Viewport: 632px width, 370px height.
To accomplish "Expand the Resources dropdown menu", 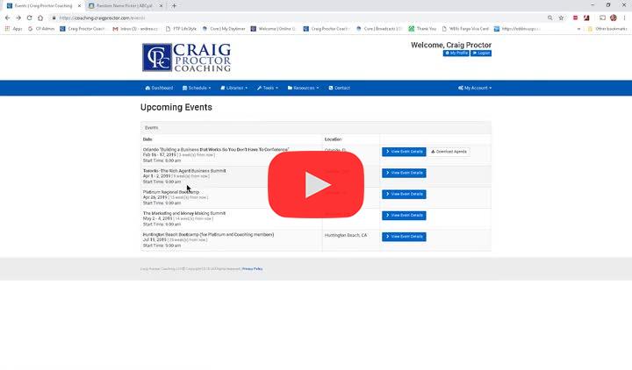I will pos(305,88).
